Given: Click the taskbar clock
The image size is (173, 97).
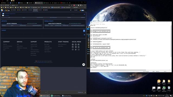Looking at the screenshot, I should 167,96.
